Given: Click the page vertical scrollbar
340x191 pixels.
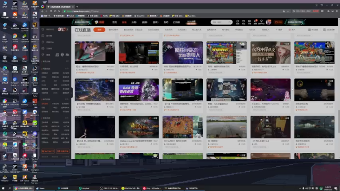Looking at the screenshot, I should [339, 121].
